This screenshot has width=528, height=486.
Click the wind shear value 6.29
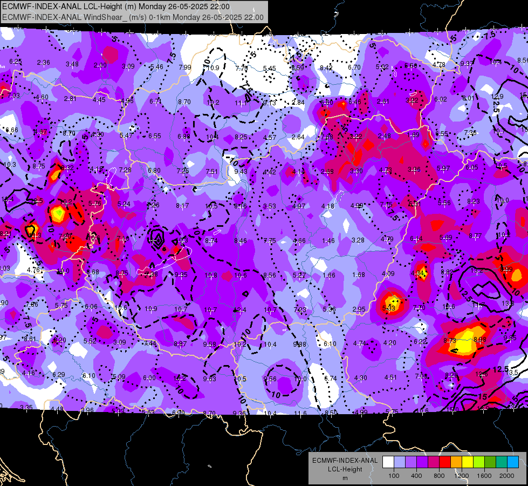[x=59, y=374]
